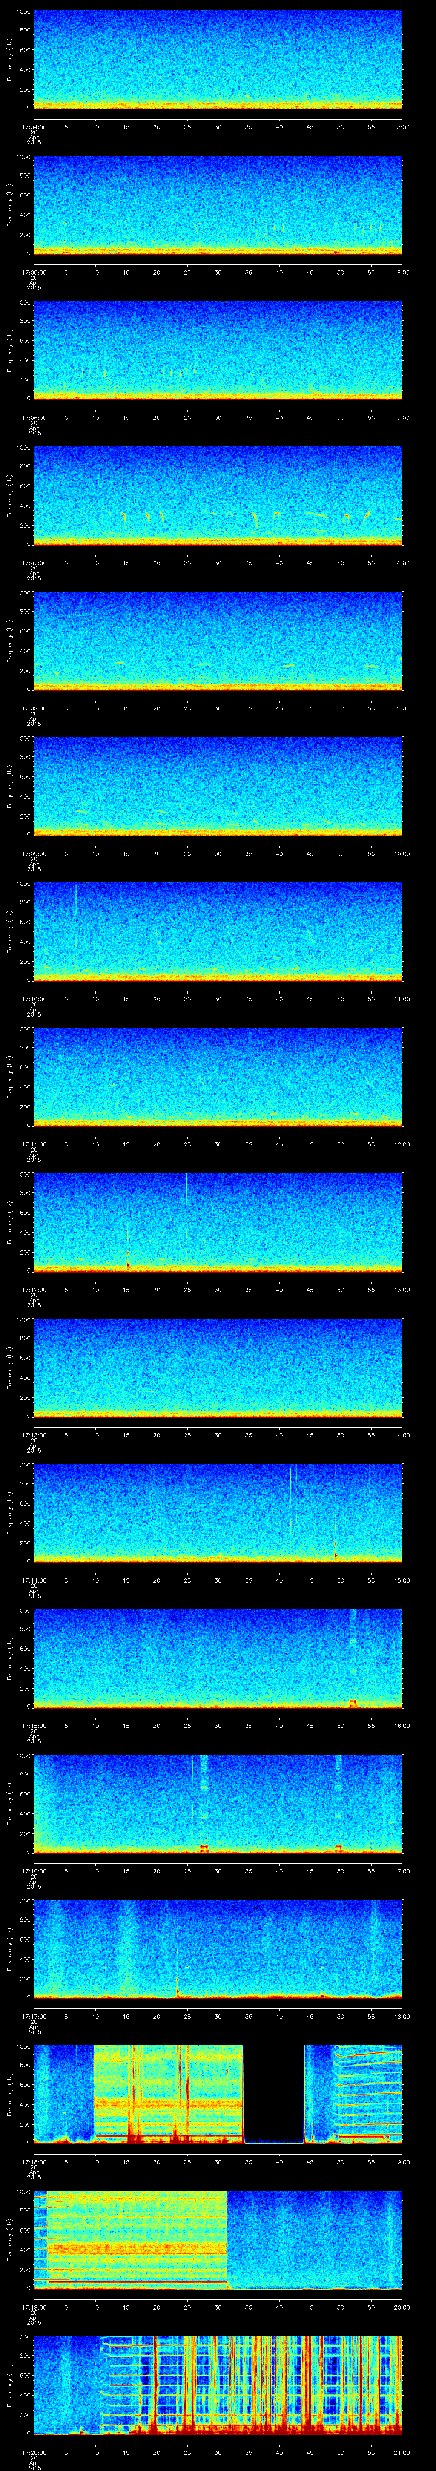
Task: Click the 17:17:00 start time label
Action: [x=34, y=2016]
